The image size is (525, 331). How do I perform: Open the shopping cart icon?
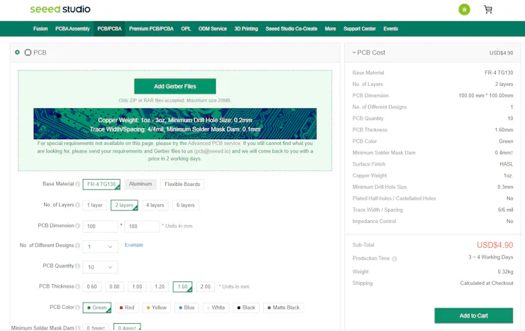(x=488, y=9)
